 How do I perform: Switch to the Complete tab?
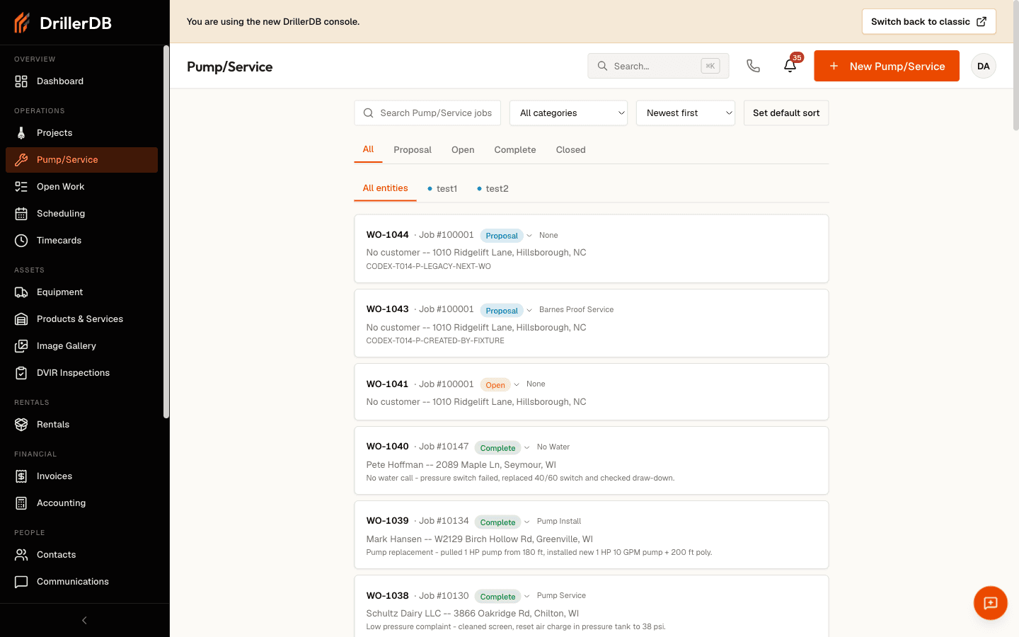[x=515, y=150]
